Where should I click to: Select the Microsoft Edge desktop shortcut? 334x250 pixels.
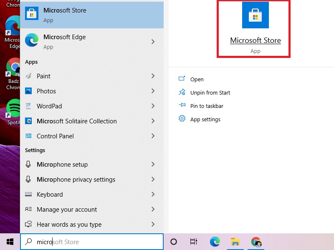13,32
